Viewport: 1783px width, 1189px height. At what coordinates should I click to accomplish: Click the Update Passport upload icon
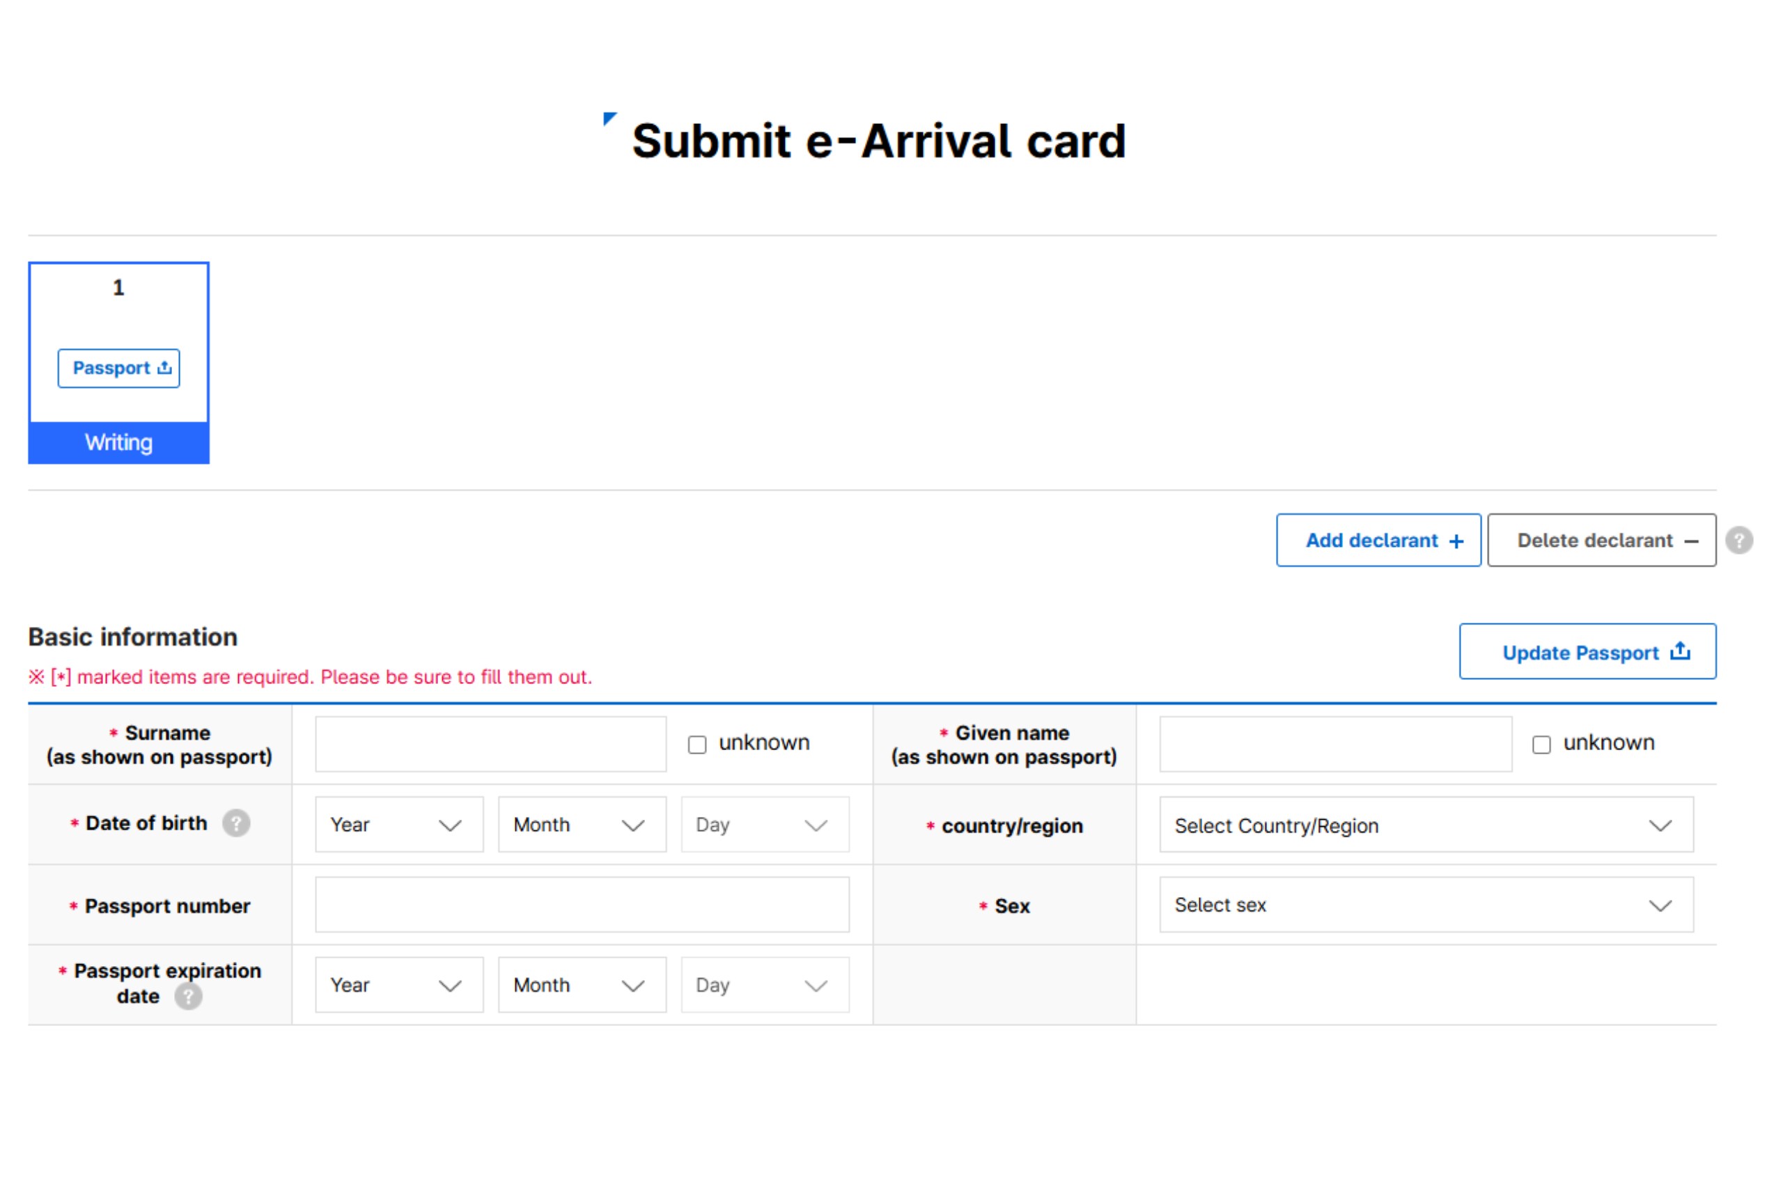1681,651
